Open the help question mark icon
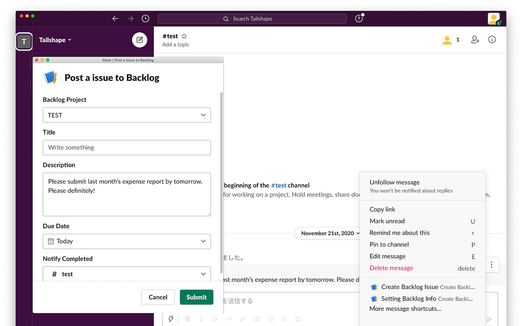Screen dimensions: 522x326 point(359,19)
